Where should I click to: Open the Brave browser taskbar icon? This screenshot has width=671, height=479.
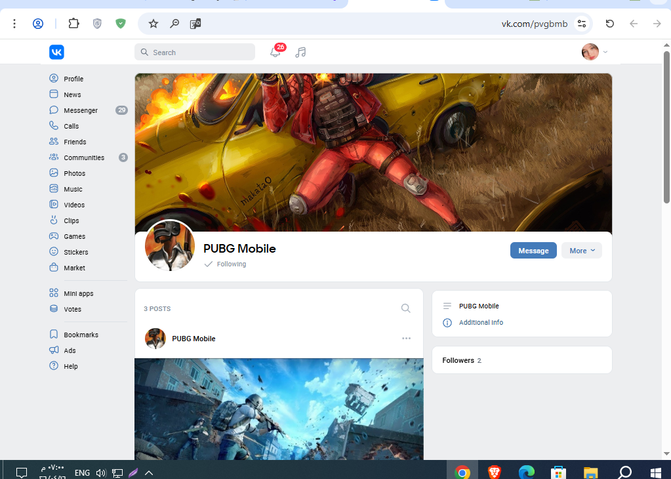[x=495, y=472]
